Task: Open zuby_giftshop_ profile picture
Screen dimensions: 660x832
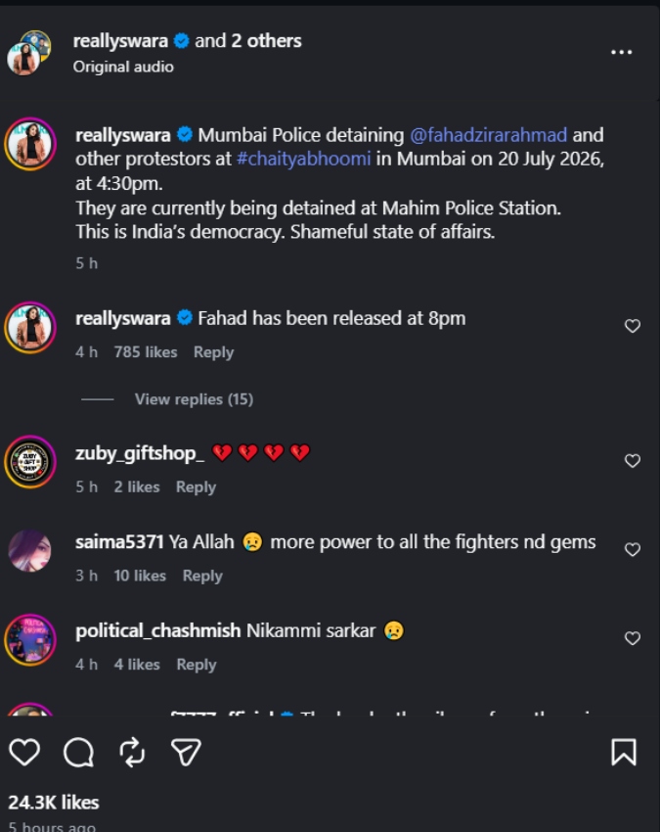Action: (x=30, y=461)
